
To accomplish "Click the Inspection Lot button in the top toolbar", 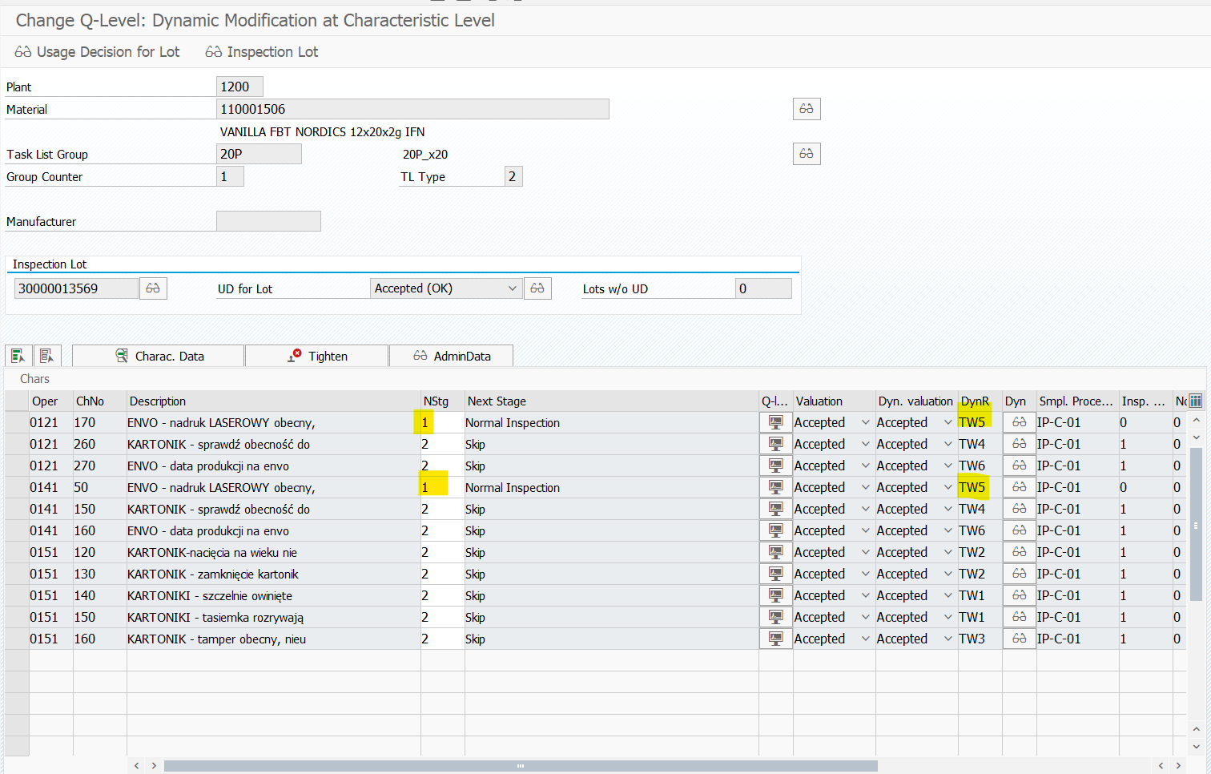I will [x=262, y=52].
